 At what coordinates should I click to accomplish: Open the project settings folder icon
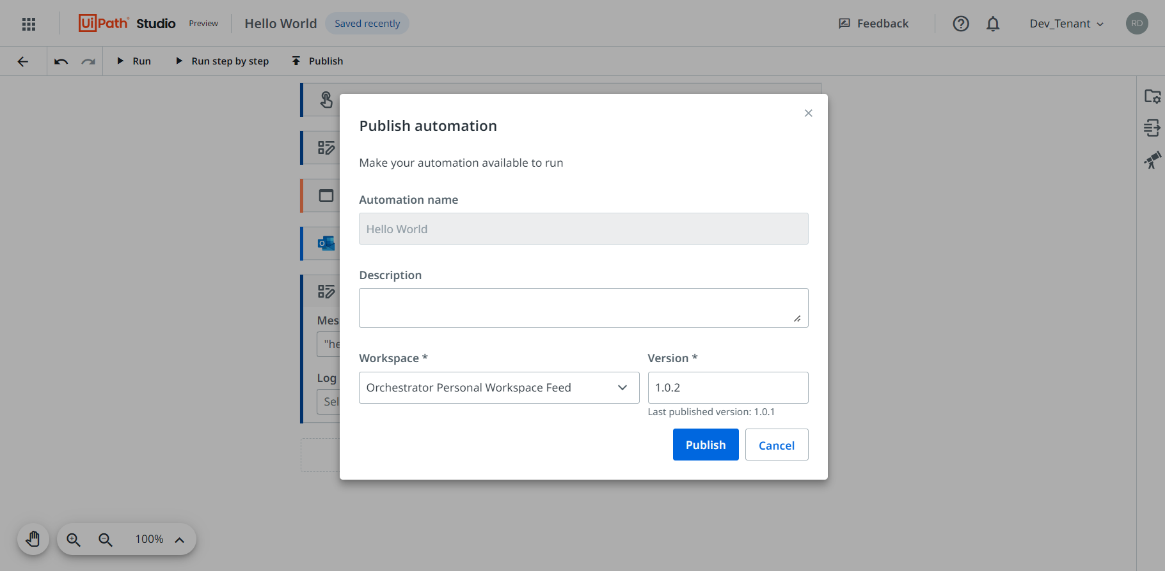[1152, 96]
